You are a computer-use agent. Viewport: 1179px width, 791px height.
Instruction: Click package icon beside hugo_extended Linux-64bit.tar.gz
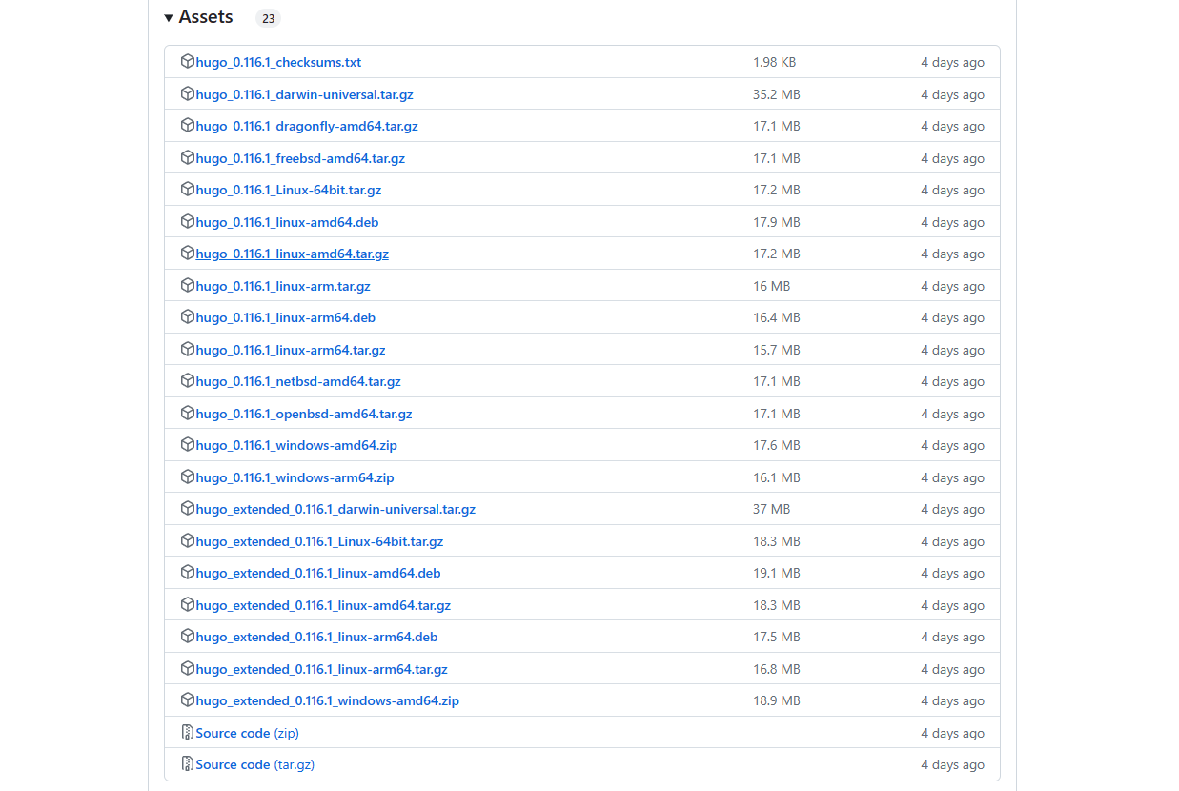(188, 541)
